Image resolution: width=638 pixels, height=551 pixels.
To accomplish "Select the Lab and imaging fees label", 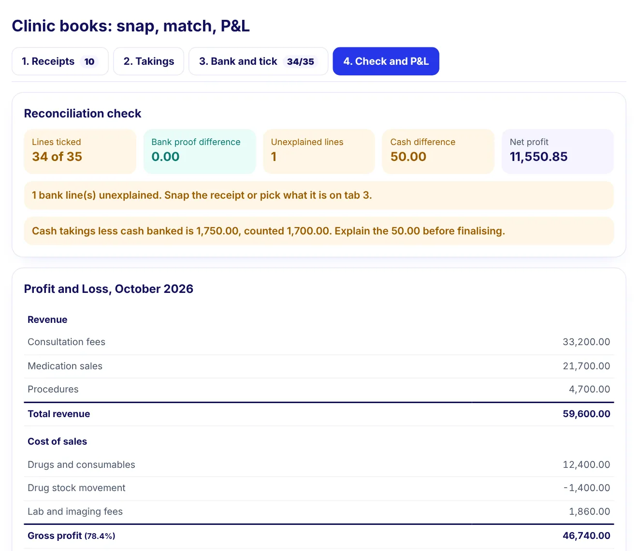I will [75, 512].
